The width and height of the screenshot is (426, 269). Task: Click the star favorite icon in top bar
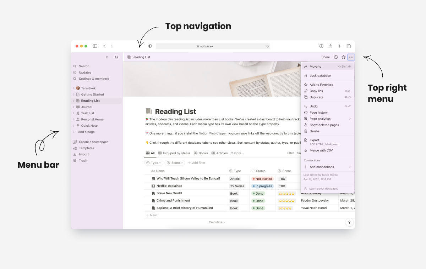[343, 57]
